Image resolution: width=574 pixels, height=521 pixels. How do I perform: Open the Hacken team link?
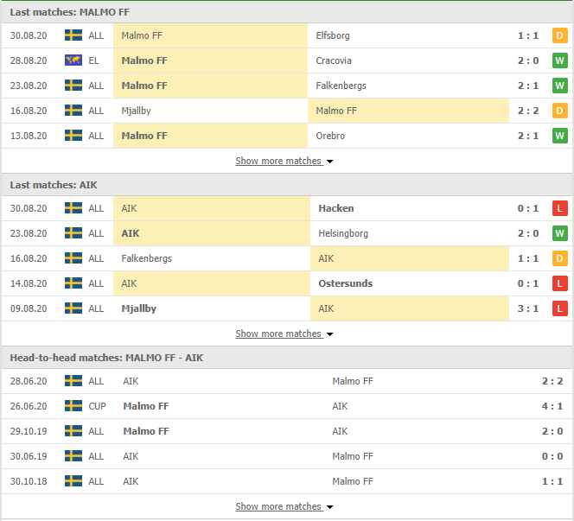click(335, 208)
